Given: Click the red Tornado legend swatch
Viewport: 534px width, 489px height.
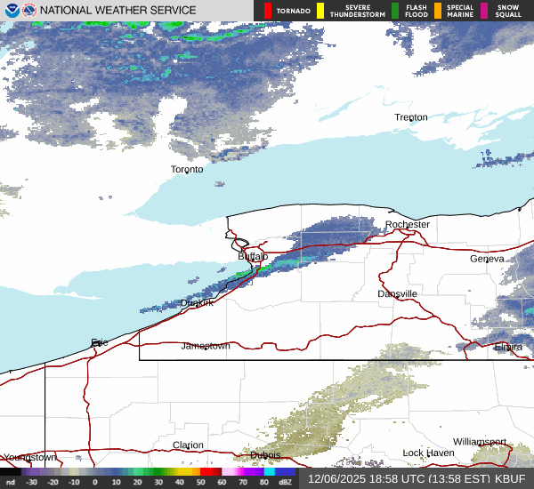Looking at the screenshot, I should (x=268, y=11).
